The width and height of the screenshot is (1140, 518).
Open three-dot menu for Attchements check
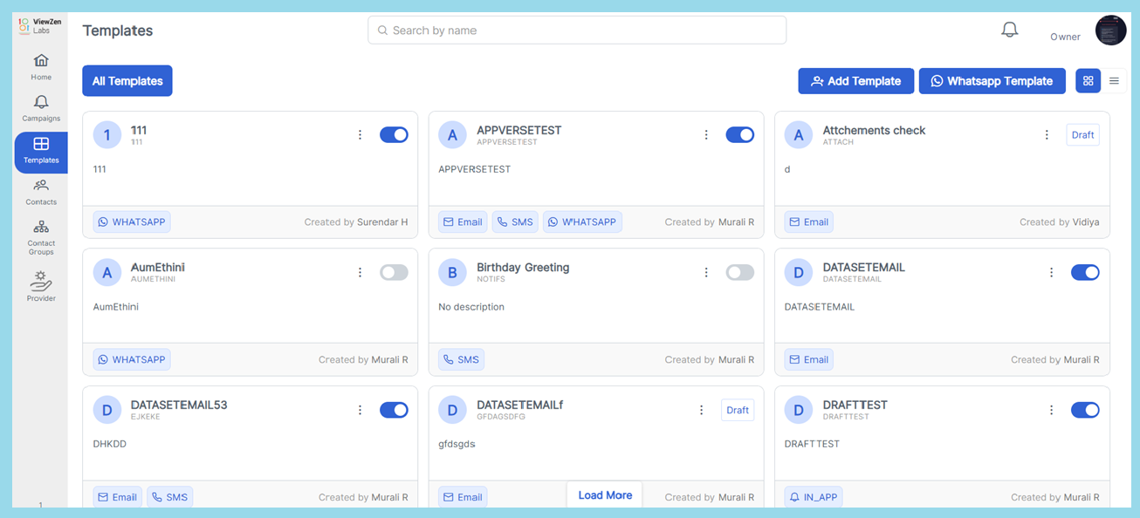[1047, 135]
